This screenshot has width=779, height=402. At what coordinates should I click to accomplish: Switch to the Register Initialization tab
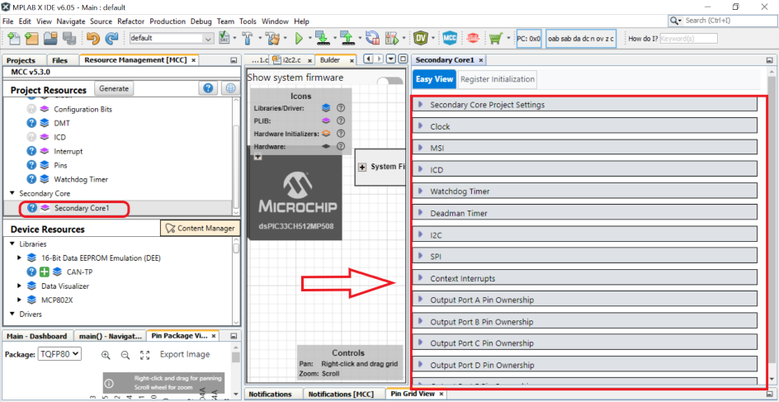(498, 79)
